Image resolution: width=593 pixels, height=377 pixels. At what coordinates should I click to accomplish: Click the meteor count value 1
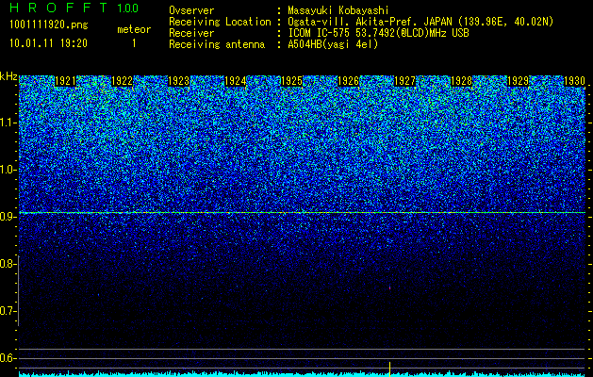tap(134, 43)
